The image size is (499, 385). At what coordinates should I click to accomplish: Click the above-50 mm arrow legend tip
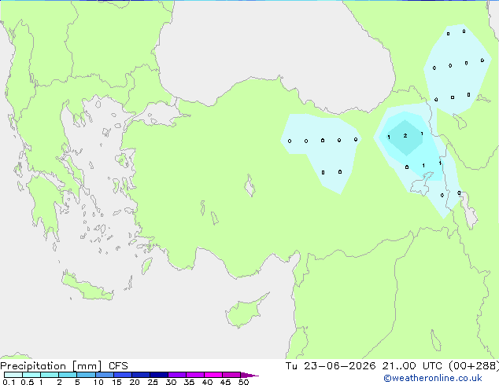coord(249,375)
